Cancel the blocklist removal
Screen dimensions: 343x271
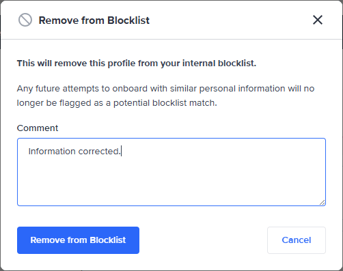(x=297, y=240)
